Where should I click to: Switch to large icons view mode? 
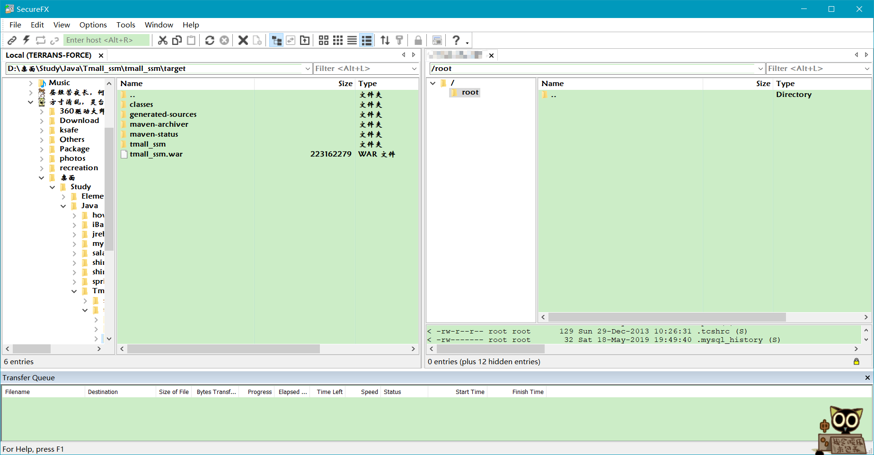point(324,40)
